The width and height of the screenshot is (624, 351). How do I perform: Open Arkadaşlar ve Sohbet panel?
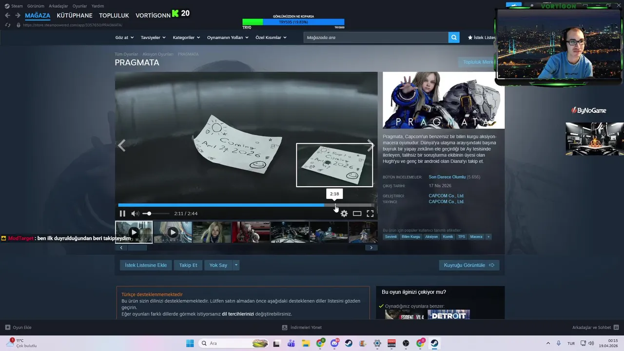pos(596,328)
